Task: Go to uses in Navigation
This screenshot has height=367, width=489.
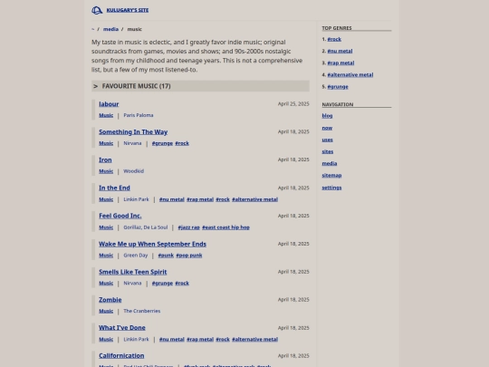Action: 328,140
